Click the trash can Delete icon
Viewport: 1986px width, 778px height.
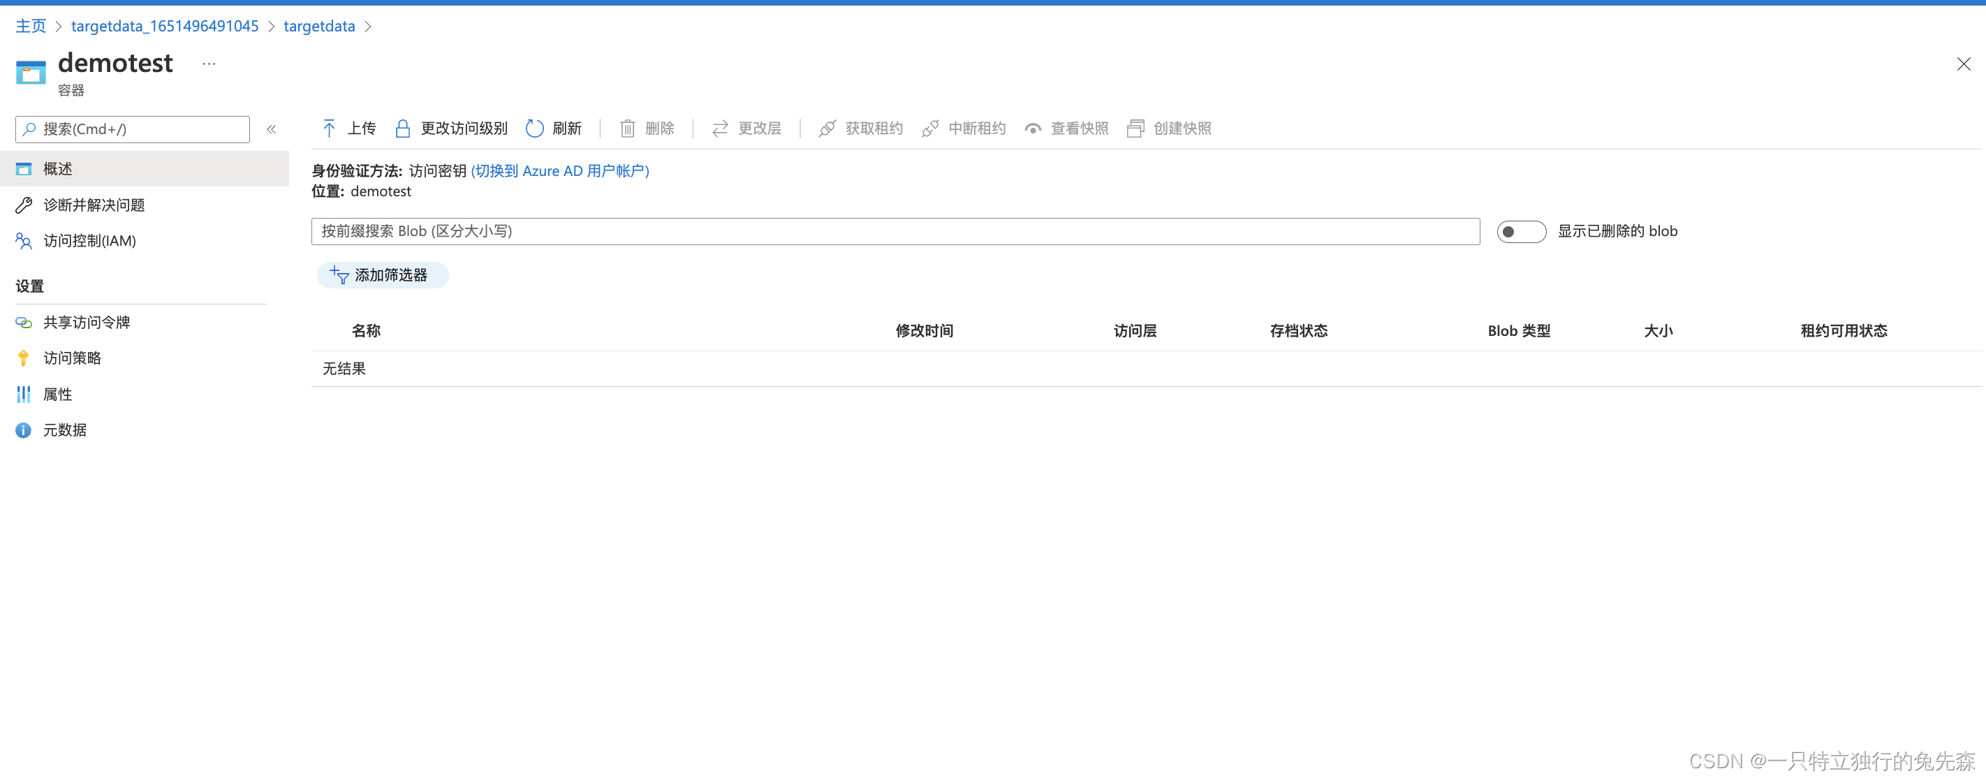pos(628,128)
